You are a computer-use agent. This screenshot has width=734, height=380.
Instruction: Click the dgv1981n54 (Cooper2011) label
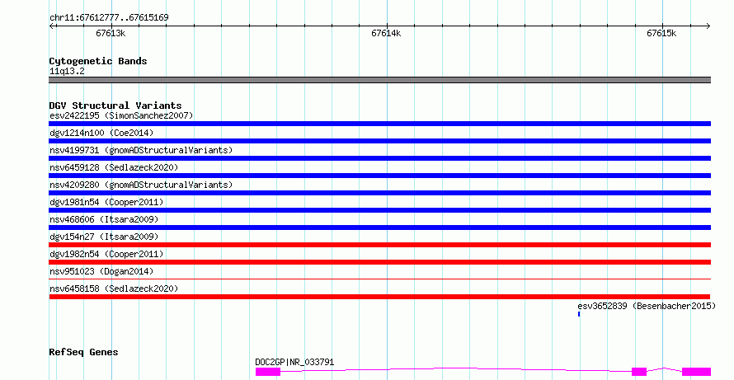coord(106,202)
